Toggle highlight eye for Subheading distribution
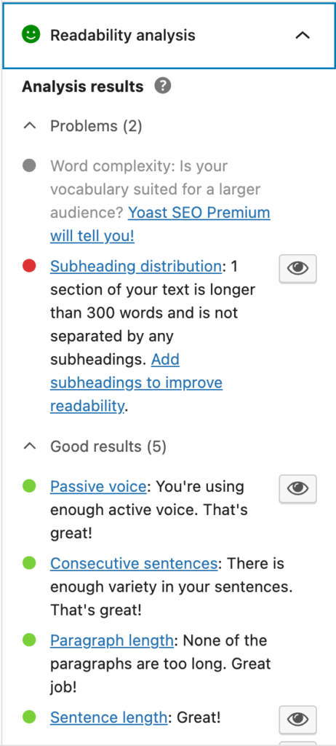Viewport: 336px width, 746px height. tap(297, 269)
